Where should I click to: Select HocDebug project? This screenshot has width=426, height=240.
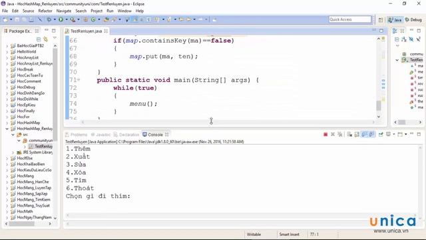coord(26,87)
